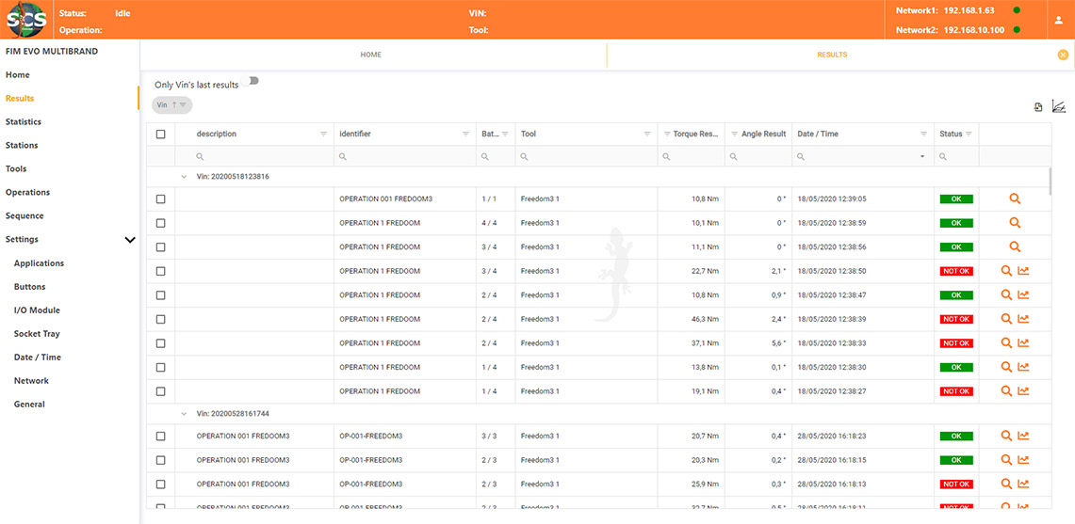Click the export file icon above the table
The image size is (1075, 524).
coord(1038,107)
